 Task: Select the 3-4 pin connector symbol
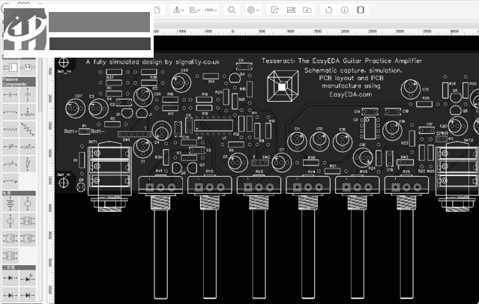point(28,67)
